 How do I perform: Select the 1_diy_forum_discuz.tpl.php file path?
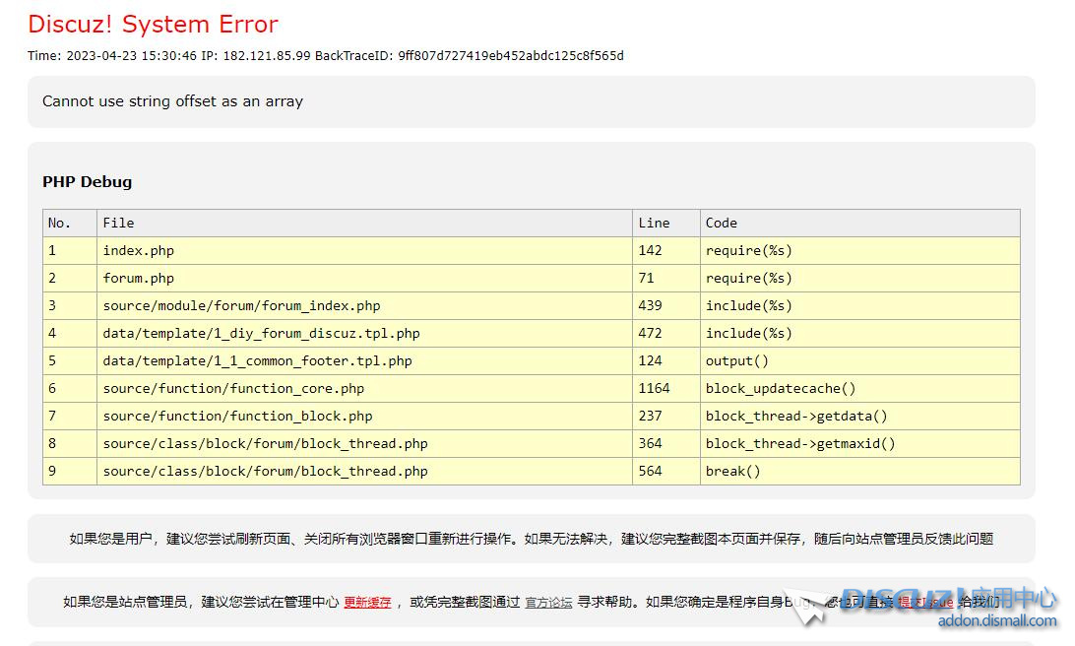pyautogui.click(x=261, y=333)
